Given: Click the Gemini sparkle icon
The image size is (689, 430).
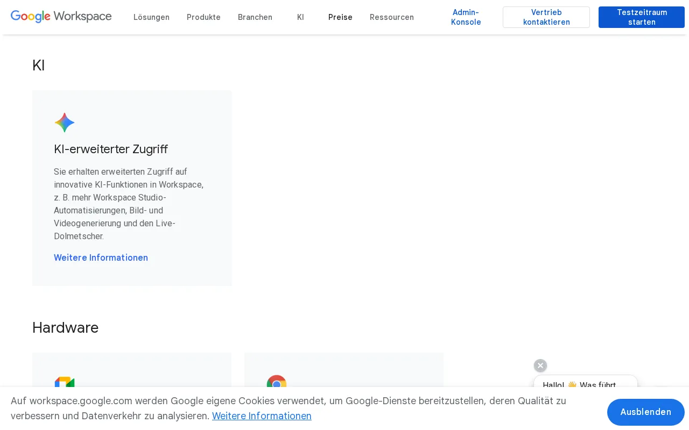Looking at the screenshot, I should [65, 123].
